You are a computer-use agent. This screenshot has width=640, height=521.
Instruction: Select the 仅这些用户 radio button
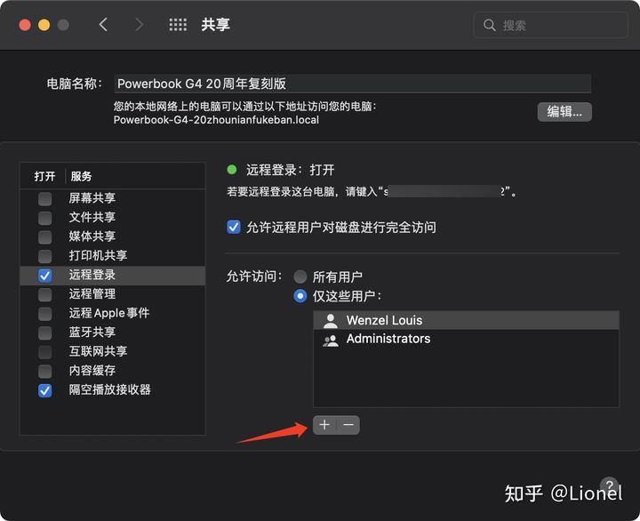pos(300,295)
